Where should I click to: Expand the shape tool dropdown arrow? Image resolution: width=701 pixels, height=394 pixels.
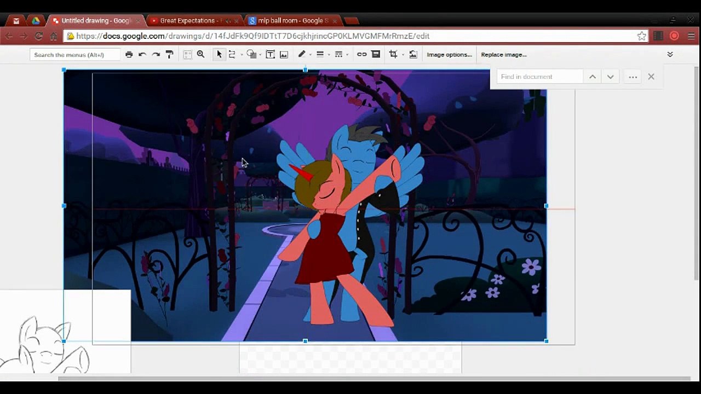[260, 55]
